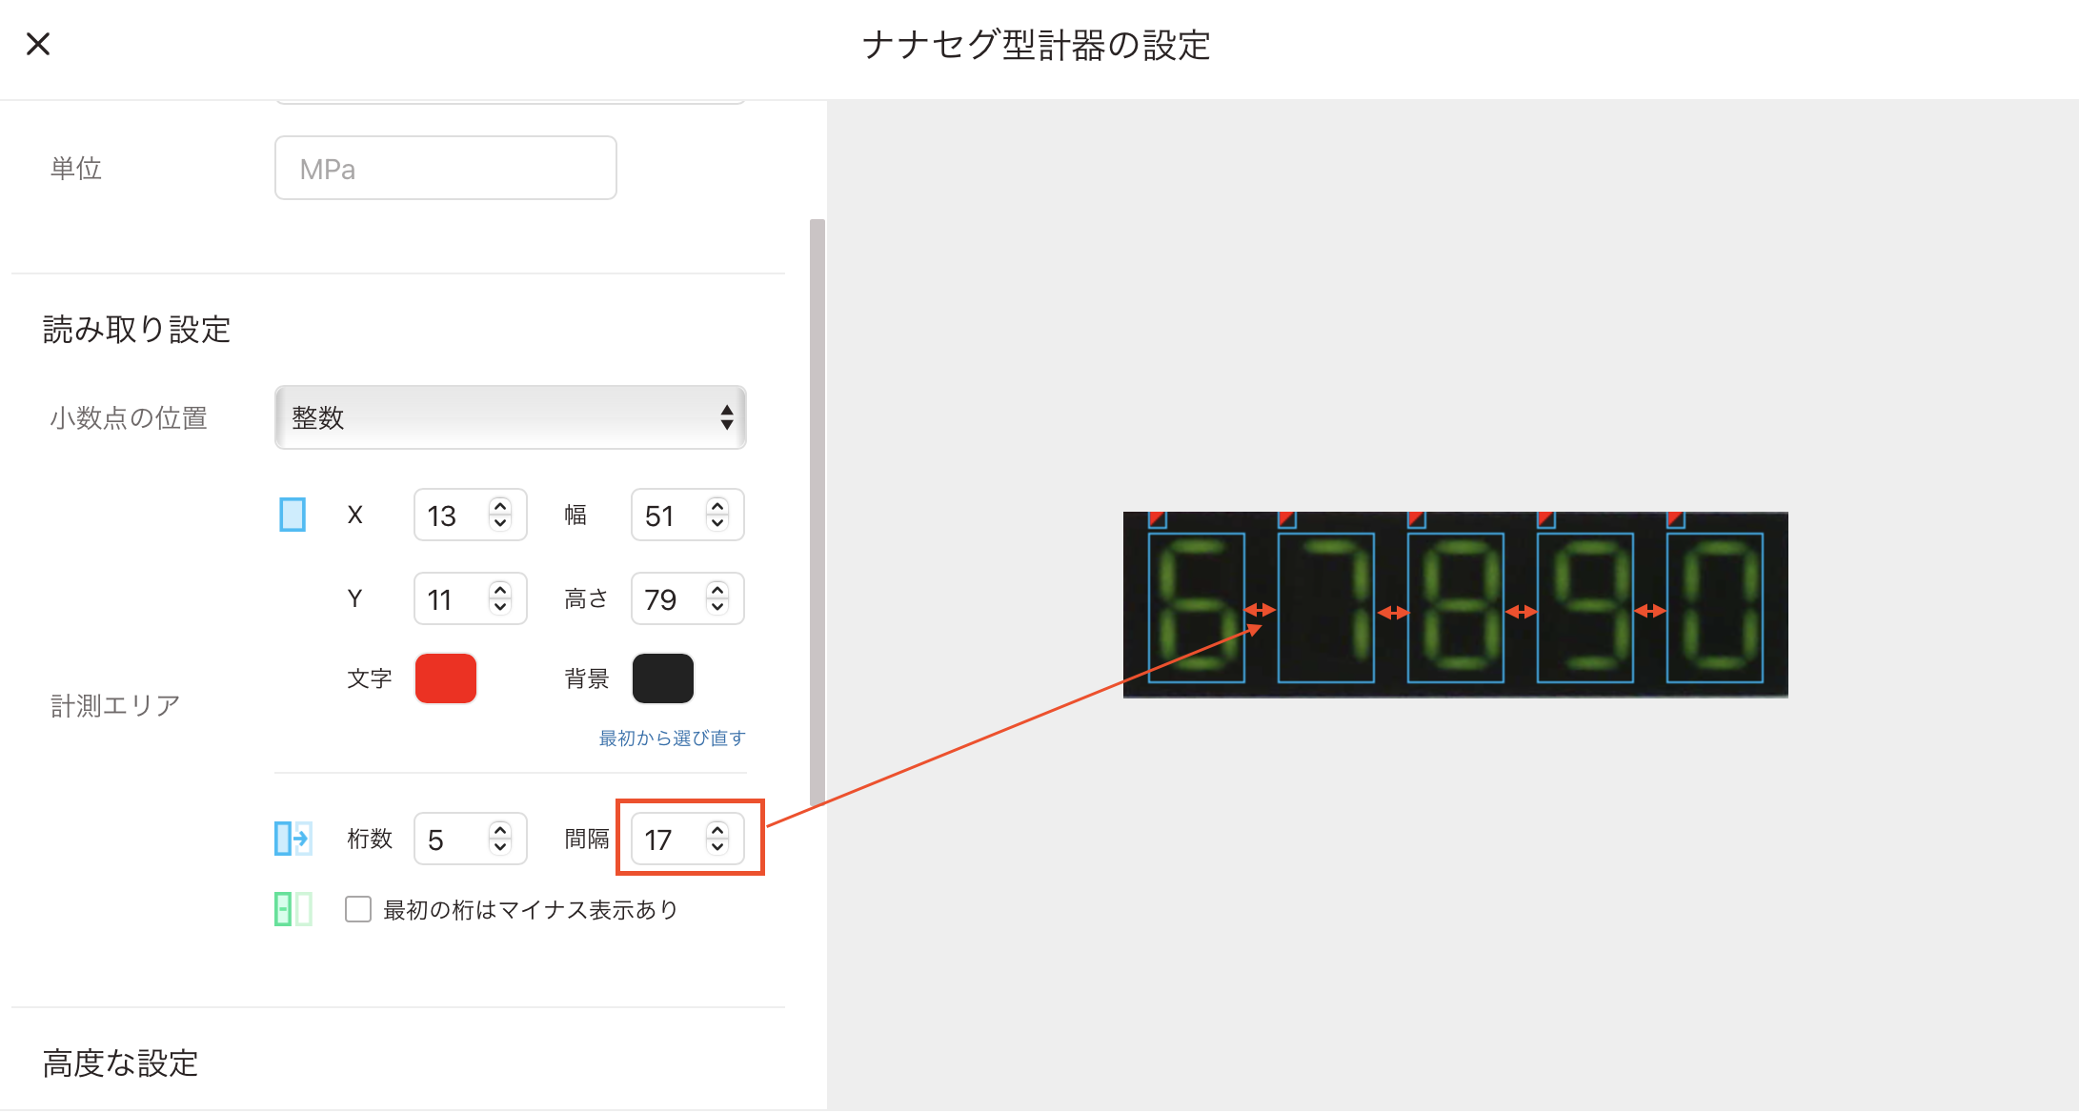Decrease the Y value stepper down arrow

click(x=500, y=608)
